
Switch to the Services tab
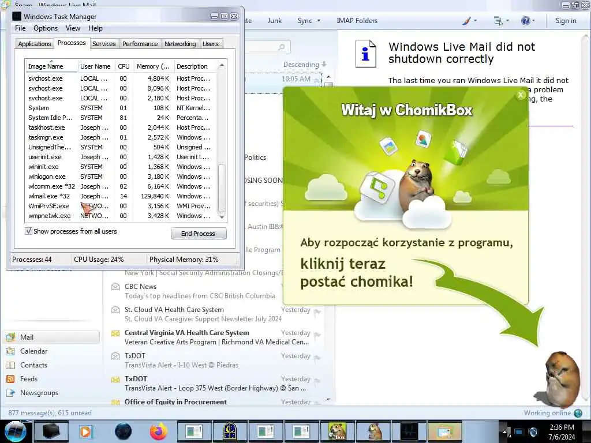click(x=104, y=44)
